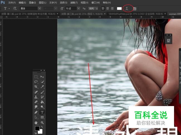Select the Zoom tool above color swatches
The height and width of the screenshot is (135, 181).
pos(42,122)
